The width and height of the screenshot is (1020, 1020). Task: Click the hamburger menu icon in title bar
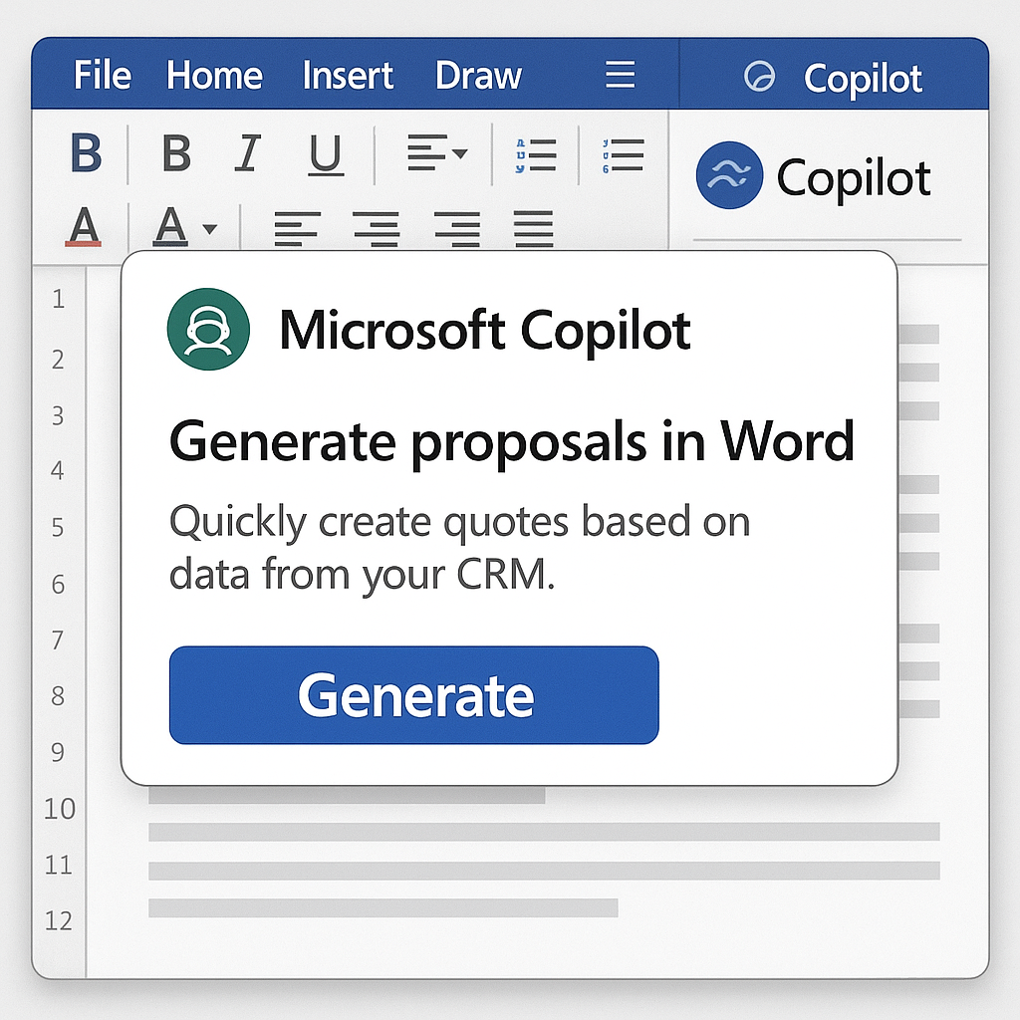(x=620, y=74)
